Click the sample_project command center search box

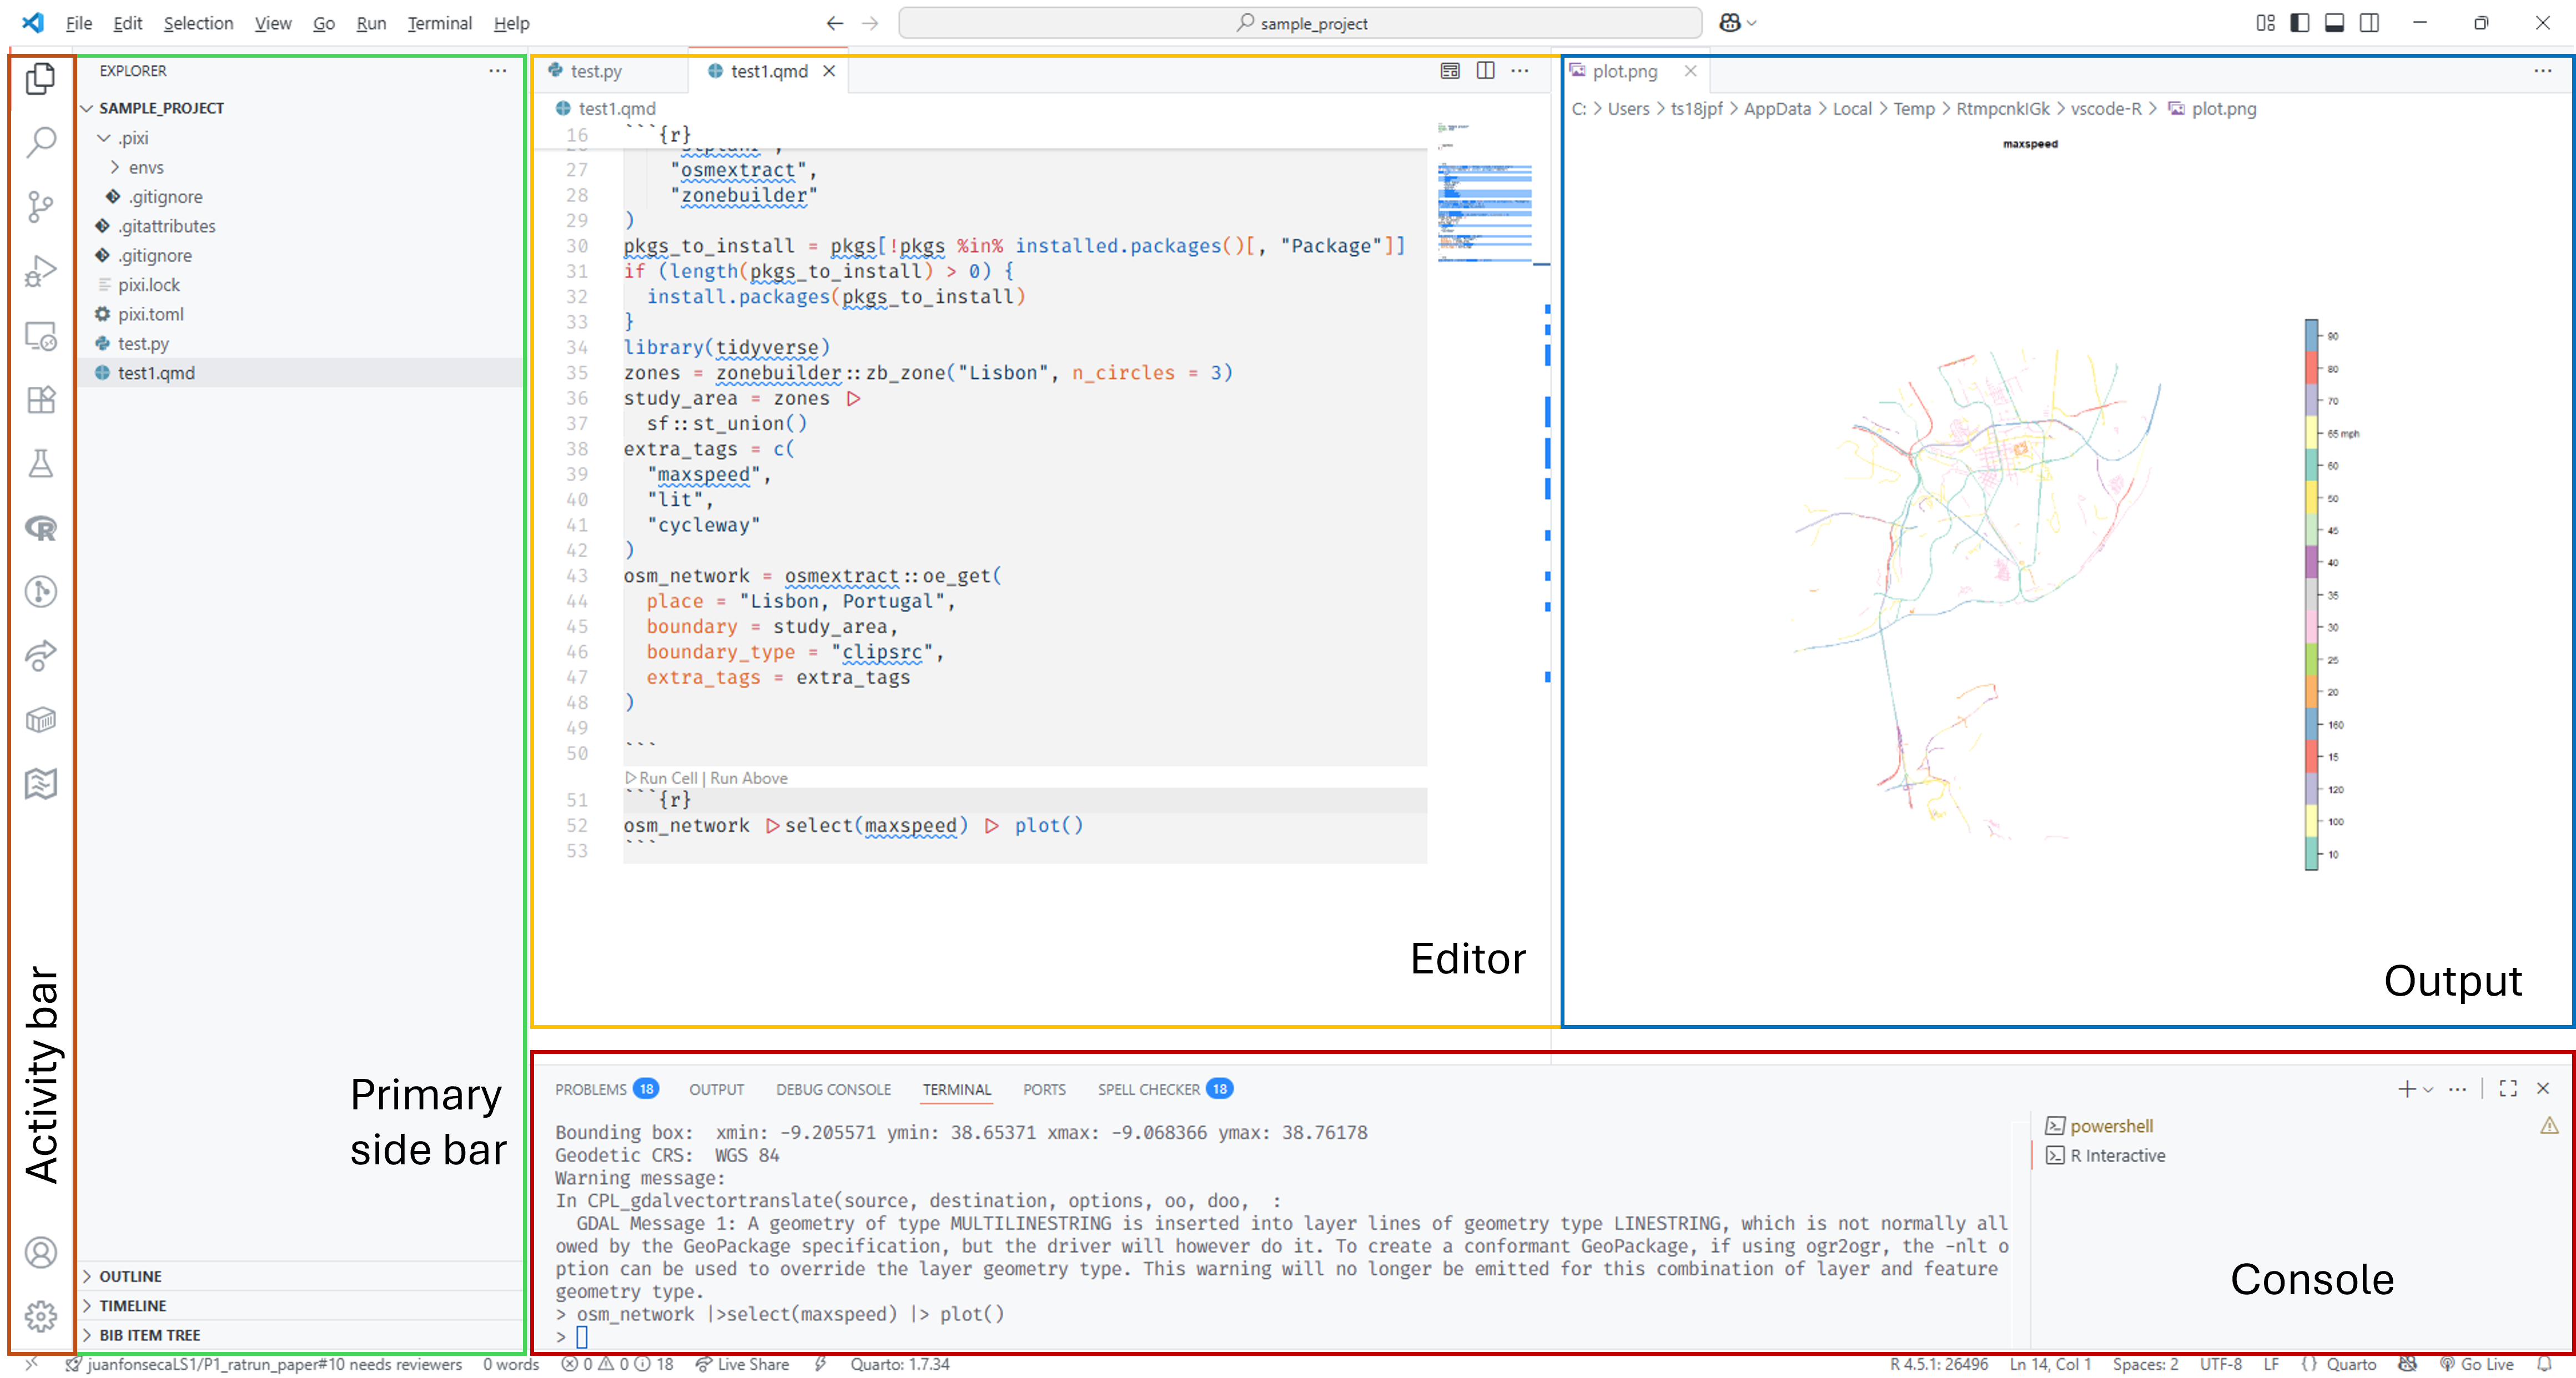click(x=1300, y=23)
